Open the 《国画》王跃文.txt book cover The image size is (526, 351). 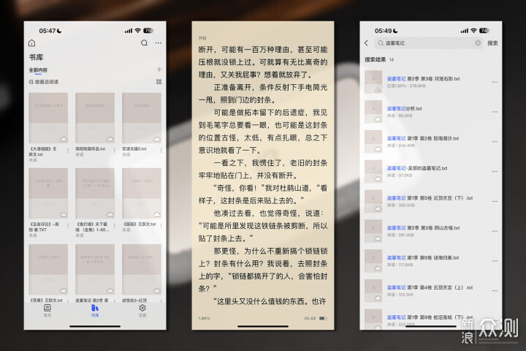pos(142,194)
